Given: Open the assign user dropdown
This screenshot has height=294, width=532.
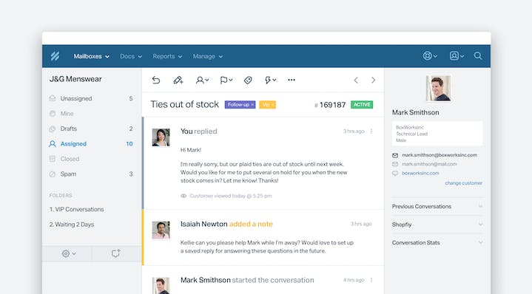Looking at the screenshot, I should 202,80.
